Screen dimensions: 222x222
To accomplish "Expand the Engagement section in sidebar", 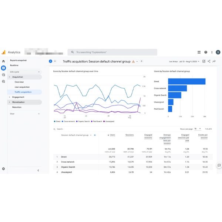I will [18, 97].
